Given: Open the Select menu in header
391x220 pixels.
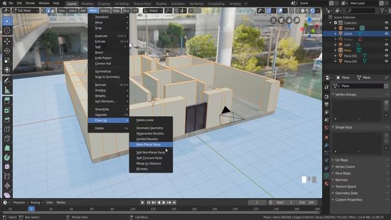Looking at the screenshot, I should tap(73, 11).
